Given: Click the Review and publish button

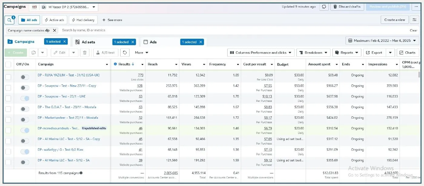Looking at the screenshot, I should [x=388, y=7].
